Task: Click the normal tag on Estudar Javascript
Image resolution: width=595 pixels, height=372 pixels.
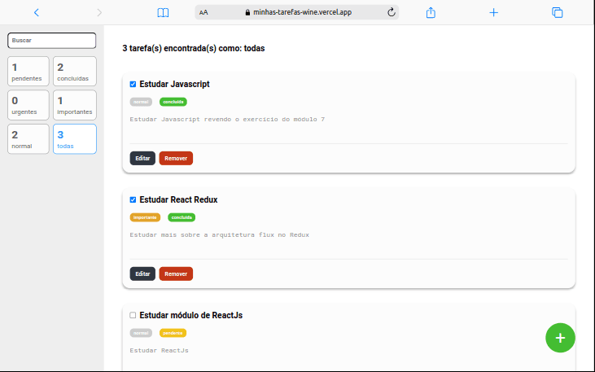Action: click(x=141, y=102)
